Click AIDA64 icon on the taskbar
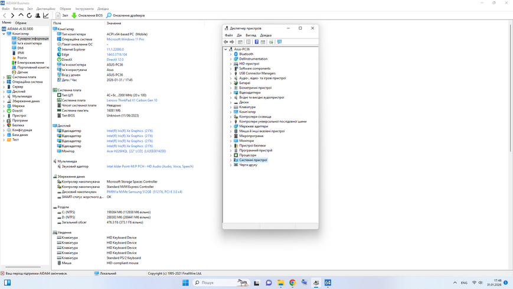The height and width of the screenshot is (289, 513). point(328,282)
